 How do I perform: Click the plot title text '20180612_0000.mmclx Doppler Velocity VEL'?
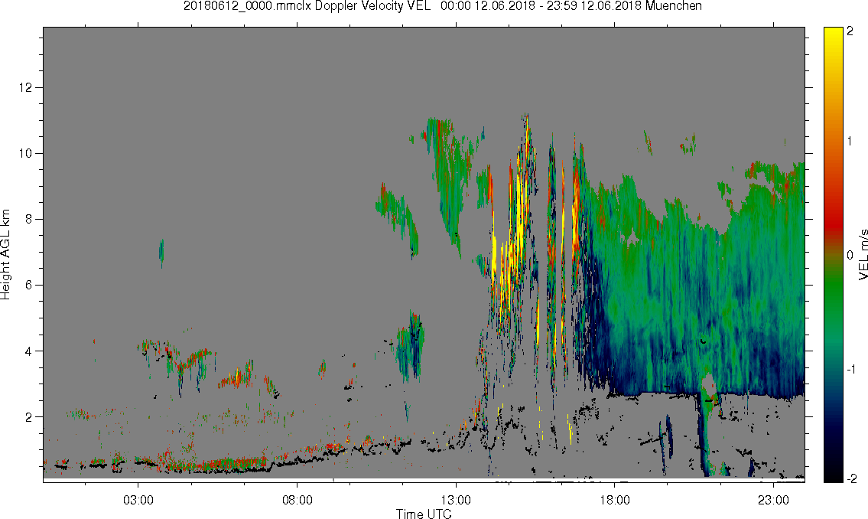[x=307, y=6]
